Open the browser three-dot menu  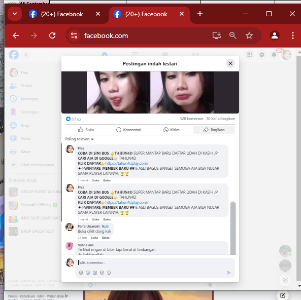[293, 35]
